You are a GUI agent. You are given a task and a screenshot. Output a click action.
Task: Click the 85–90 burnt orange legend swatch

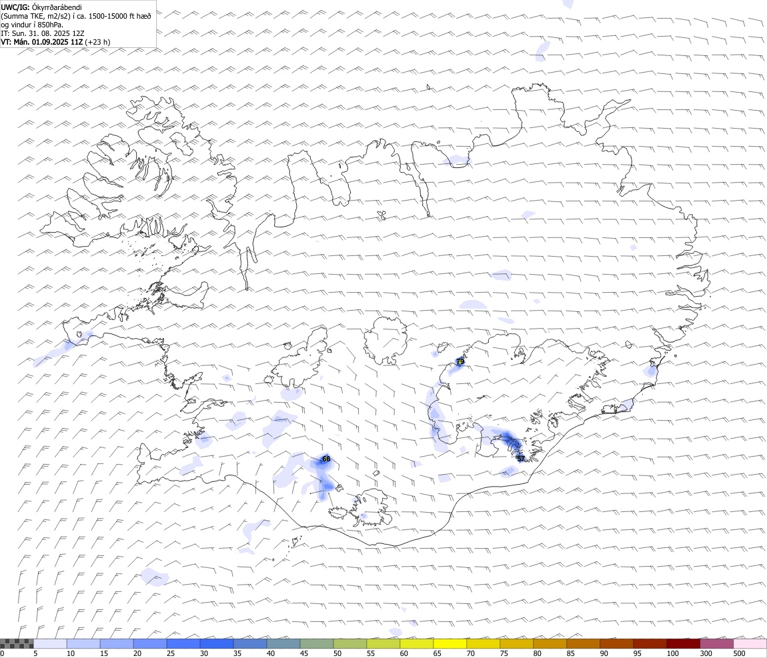(x=583, y=644)
